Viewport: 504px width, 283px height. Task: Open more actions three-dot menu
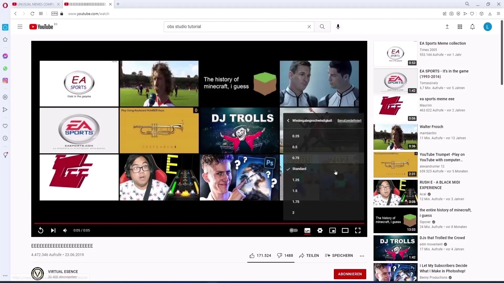click(x=362, y=256)
